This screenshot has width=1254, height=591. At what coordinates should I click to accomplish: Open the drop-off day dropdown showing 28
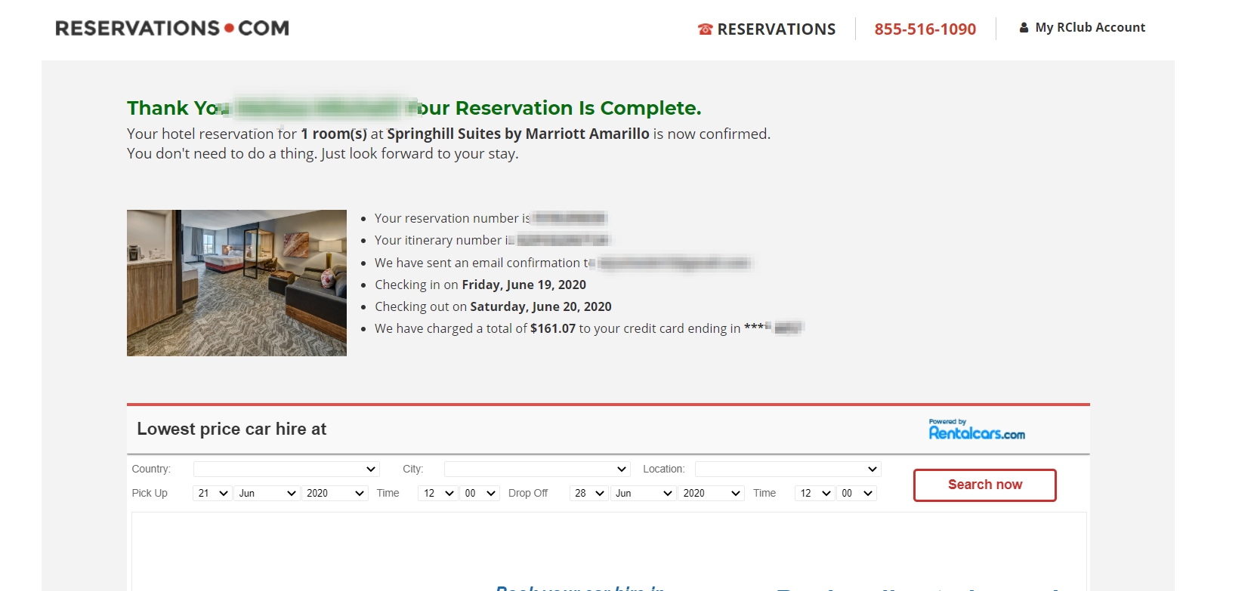(588, 493)
